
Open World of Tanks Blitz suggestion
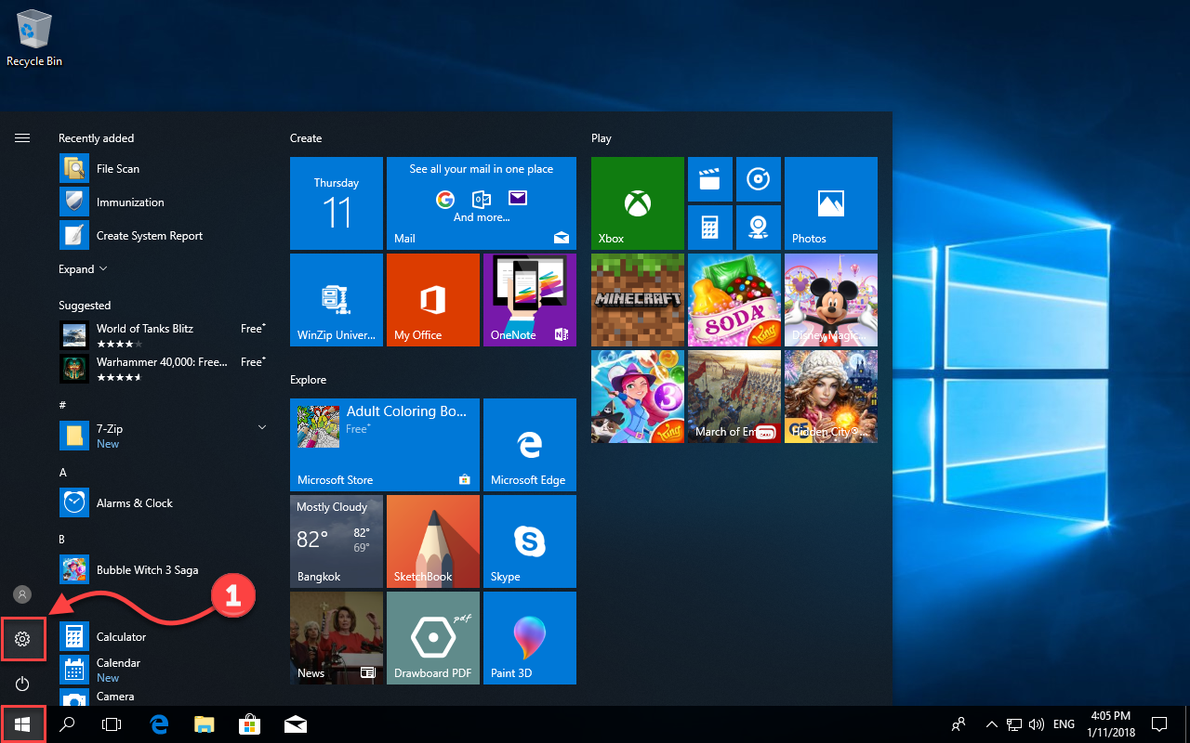pos(163,335)
